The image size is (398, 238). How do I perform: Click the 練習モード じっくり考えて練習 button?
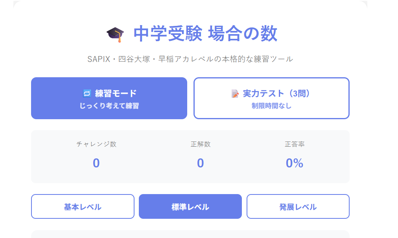pyautogui.click(x=109, y=98)
